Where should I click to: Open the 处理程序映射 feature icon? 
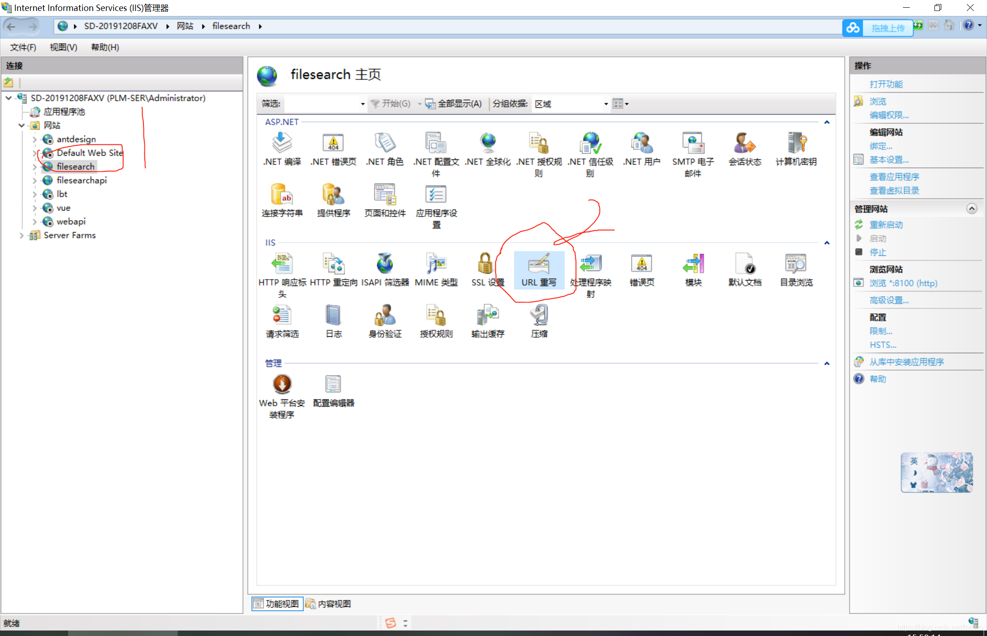point(590,275)
